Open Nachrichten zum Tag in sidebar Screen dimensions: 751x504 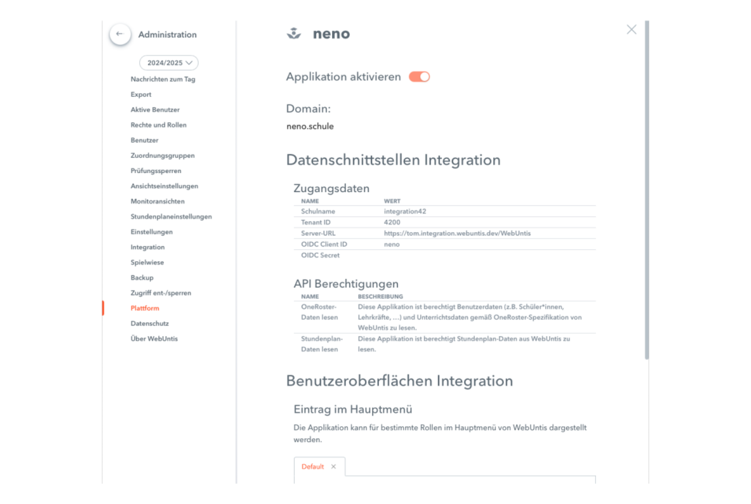163,79
